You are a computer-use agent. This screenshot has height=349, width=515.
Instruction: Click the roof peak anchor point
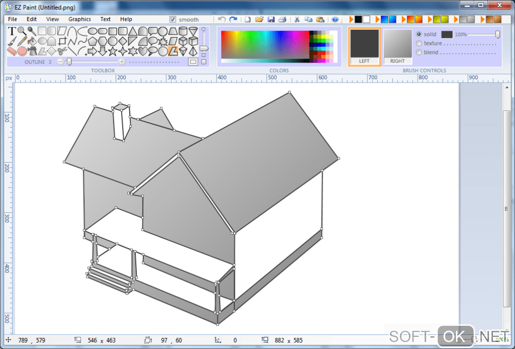coord(289,92)
